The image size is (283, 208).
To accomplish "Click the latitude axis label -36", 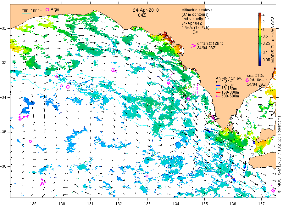I will [3, 166].
